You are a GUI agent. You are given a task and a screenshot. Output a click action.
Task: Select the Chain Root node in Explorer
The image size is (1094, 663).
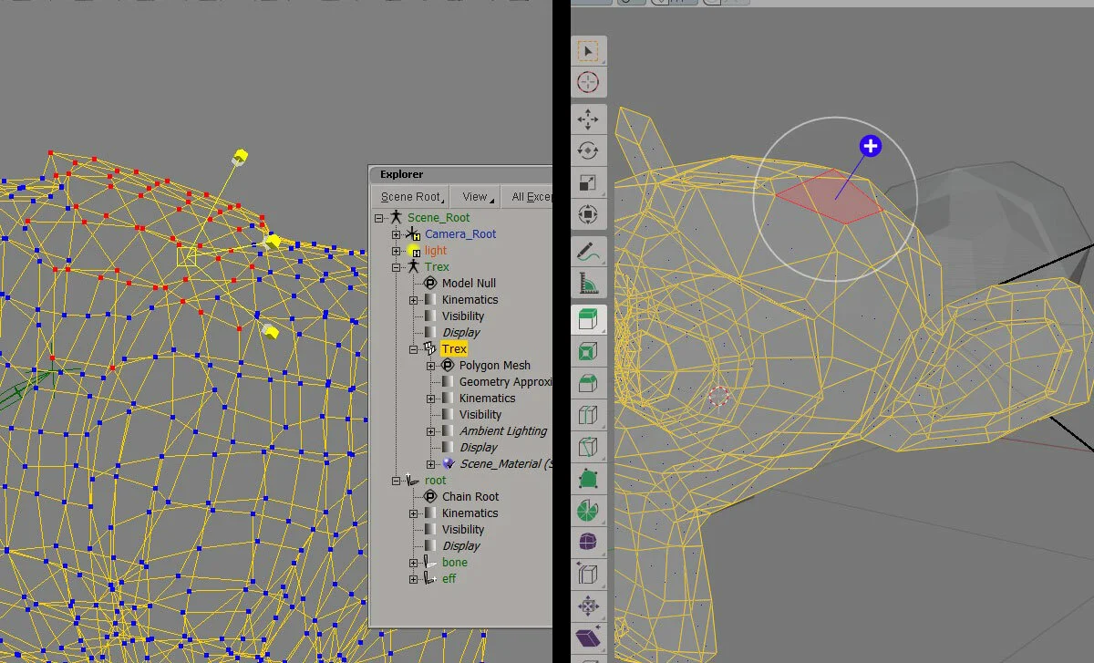click(470, 496)
